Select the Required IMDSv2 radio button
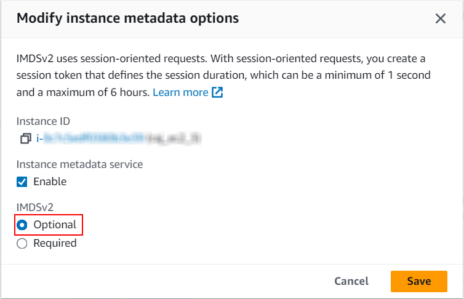The image size is (464, 299). click(x=22, y=244)
